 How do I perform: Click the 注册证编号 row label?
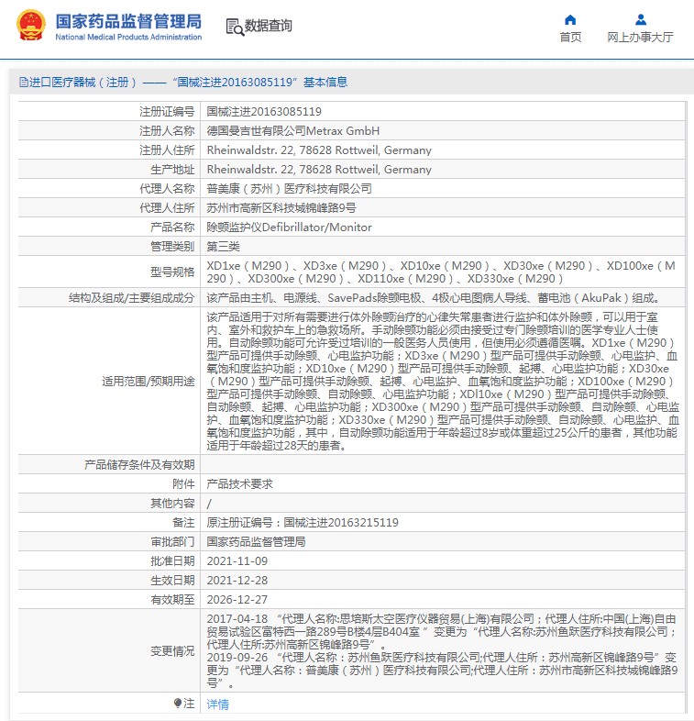[167, 112]
